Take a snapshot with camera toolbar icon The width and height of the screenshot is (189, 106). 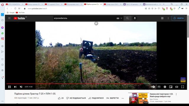tap(149, 9)
